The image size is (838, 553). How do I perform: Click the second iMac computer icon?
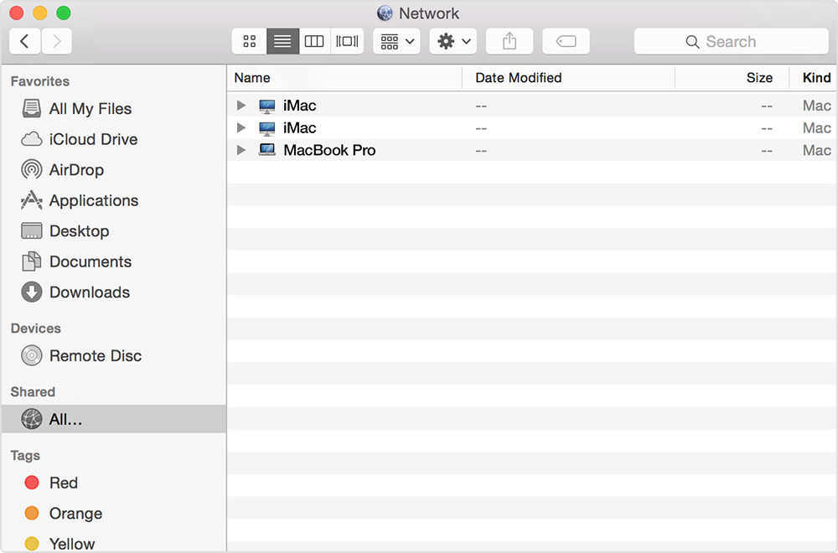point(267,128)
